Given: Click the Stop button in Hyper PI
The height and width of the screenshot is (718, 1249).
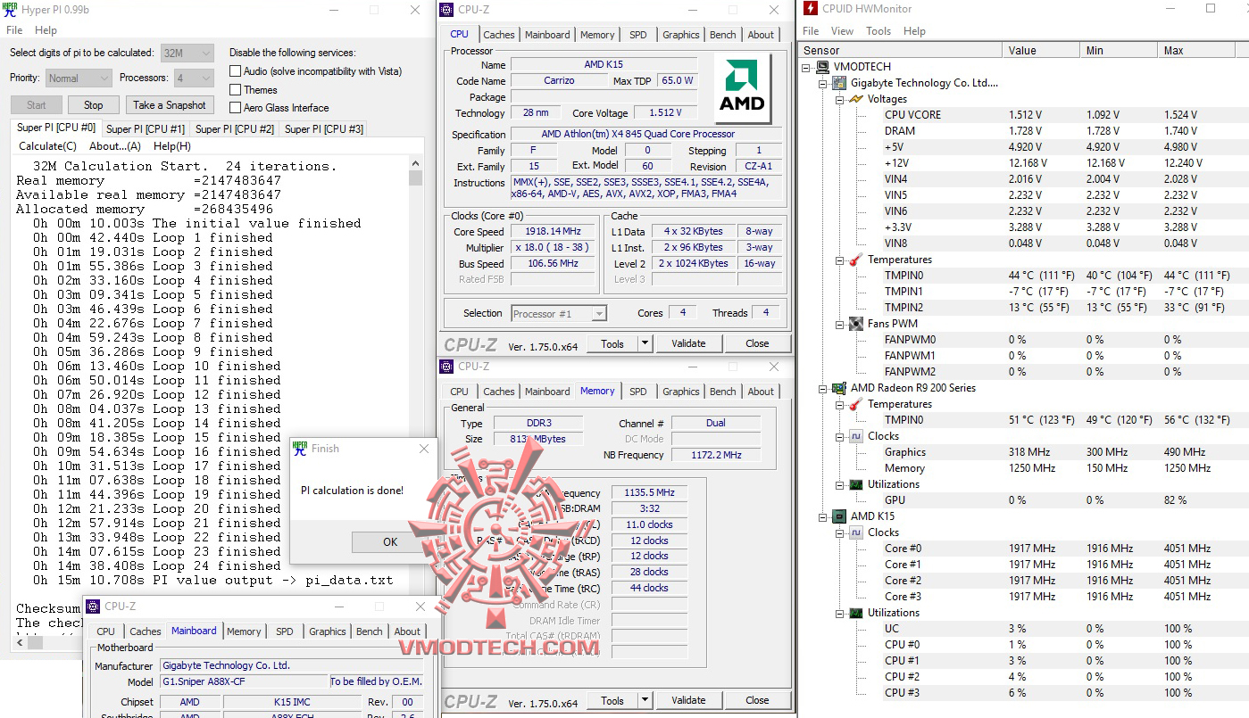Looking at the screenshot, I should 94,105.
